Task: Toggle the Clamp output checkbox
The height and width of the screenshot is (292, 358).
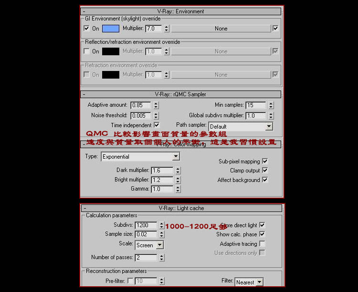Action: point(265,170)
